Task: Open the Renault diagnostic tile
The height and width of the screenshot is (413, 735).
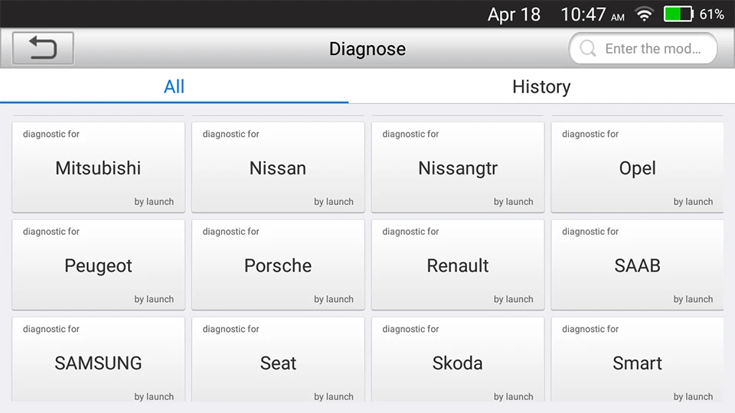Action: pos(458,265)
